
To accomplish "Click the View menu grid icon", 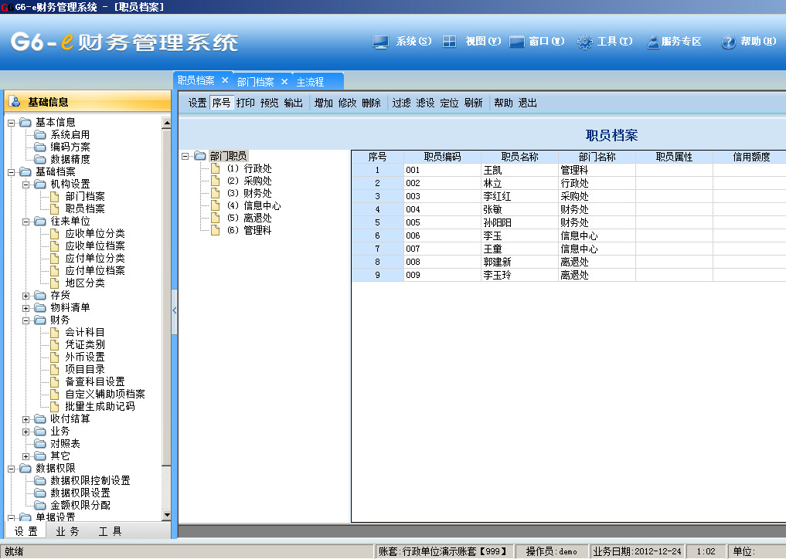I will point(449,42).
